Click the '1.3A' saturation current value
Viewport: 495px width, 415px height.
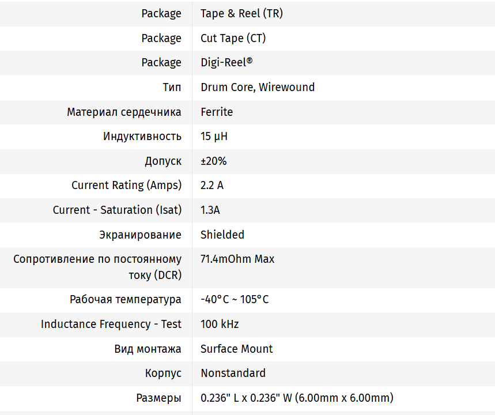pyautogui.click(x=210, y=210)
